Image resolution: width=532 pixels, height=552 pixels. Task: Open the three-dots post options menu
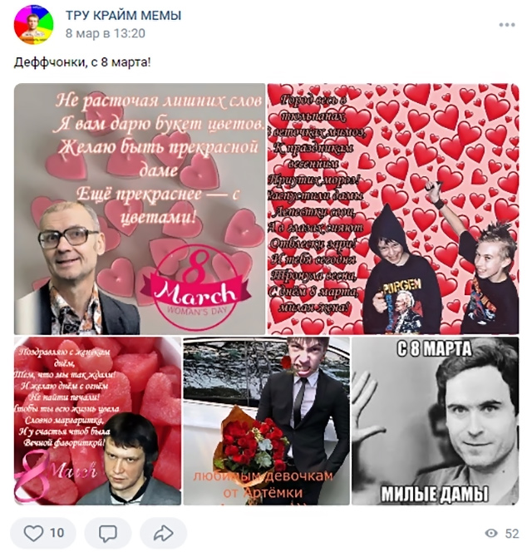pos(507,25)
